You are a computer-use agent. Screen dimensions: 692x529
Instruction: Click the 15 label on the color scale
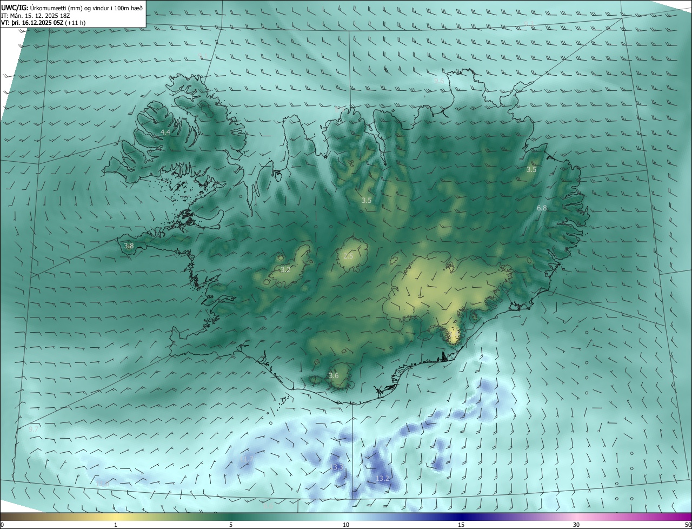[461, 525]
